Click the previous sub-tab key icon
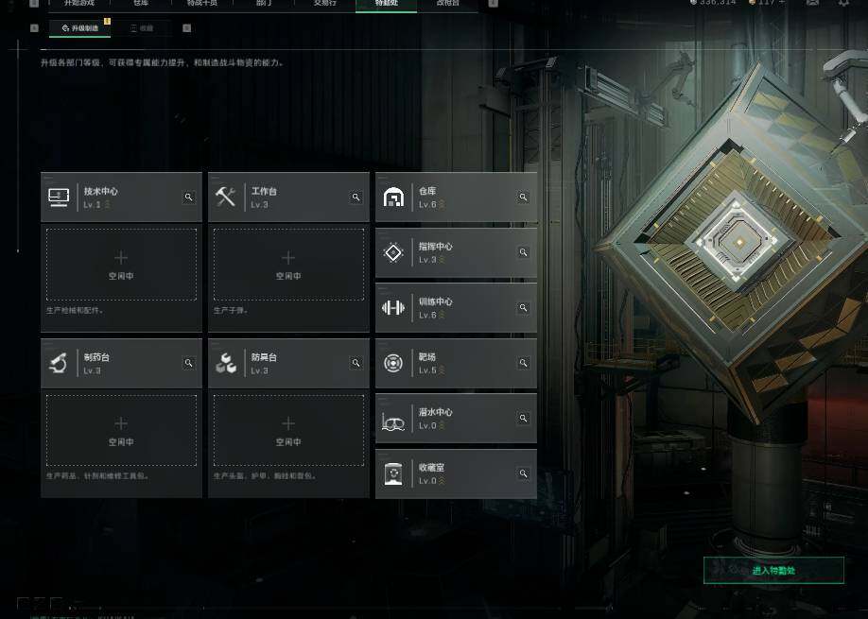Image resolution: width=868 pixels, height=619 pixels. tap(34, 27)
